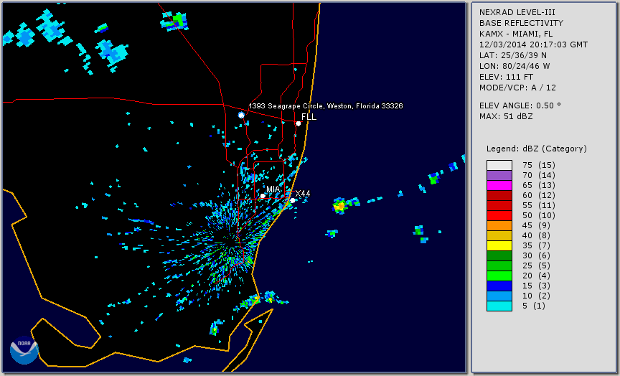Click the 'ELEV ANGLE: 0.50' text
Image resolution: width=620 pixels, height=376 pixels.
tap(520, 105)
